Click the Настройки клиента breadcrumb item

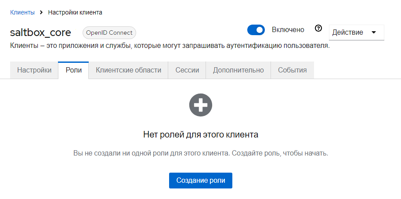[x=75, y=12]
